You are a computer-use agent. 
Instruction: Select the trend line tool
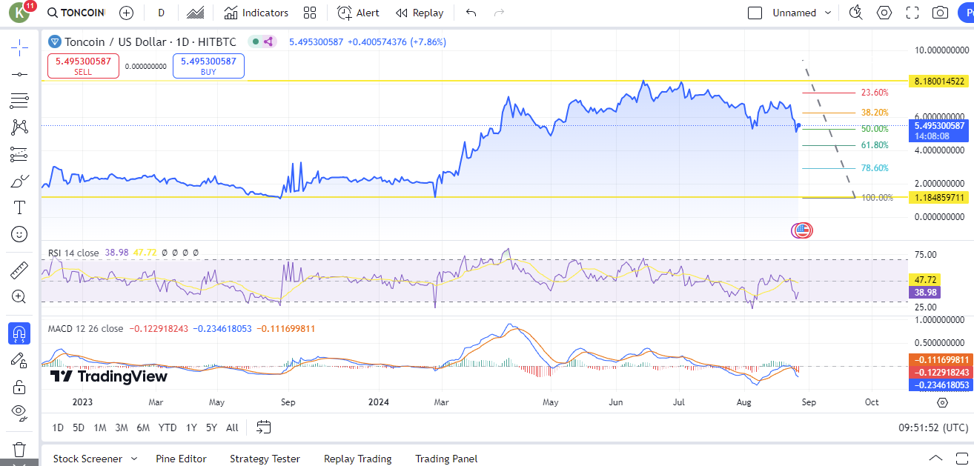[x=19, y=74]
